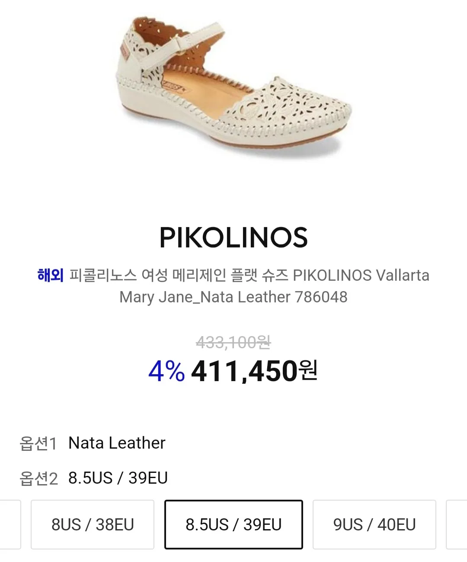The image size is (467, 562).
Task: Tap the PIKOLINOS brand name heading
Action: point(233,238)
